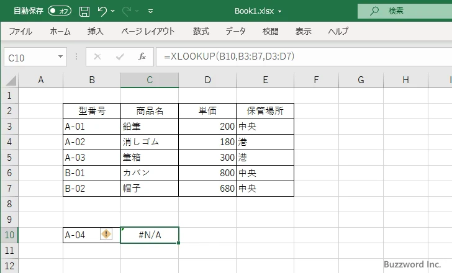Select the price cell 300
Screen dimensions: 452x273
point(207,158)
